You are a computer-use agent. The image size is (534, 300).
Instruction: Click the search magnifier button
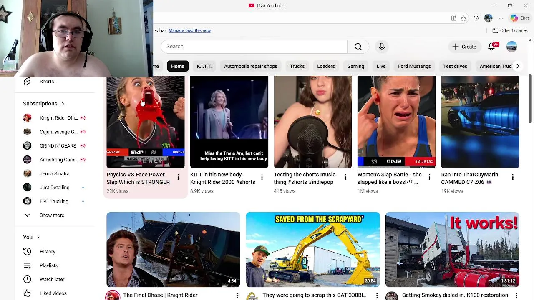[358, 47]
